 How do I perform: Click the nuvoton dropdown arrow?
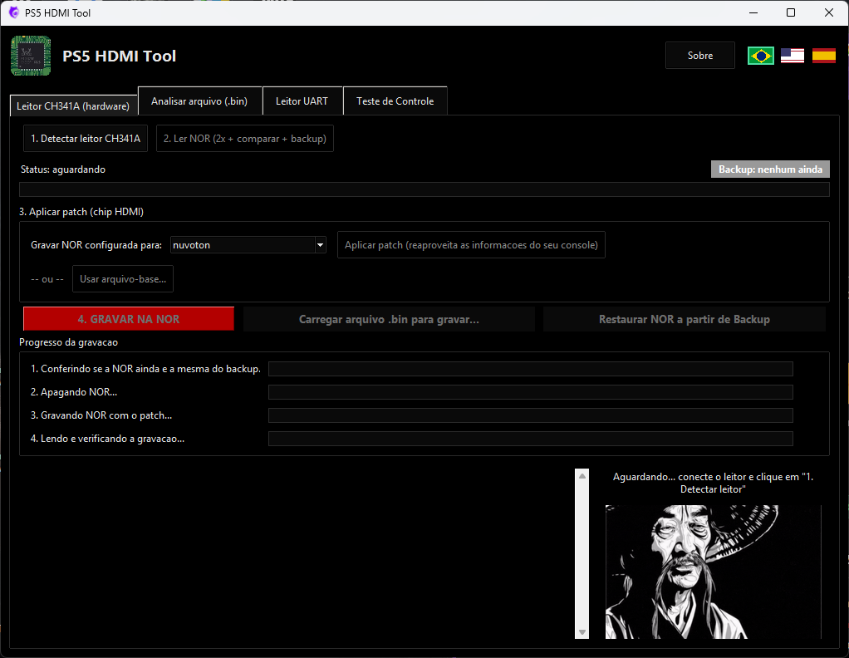click(321, 245)
